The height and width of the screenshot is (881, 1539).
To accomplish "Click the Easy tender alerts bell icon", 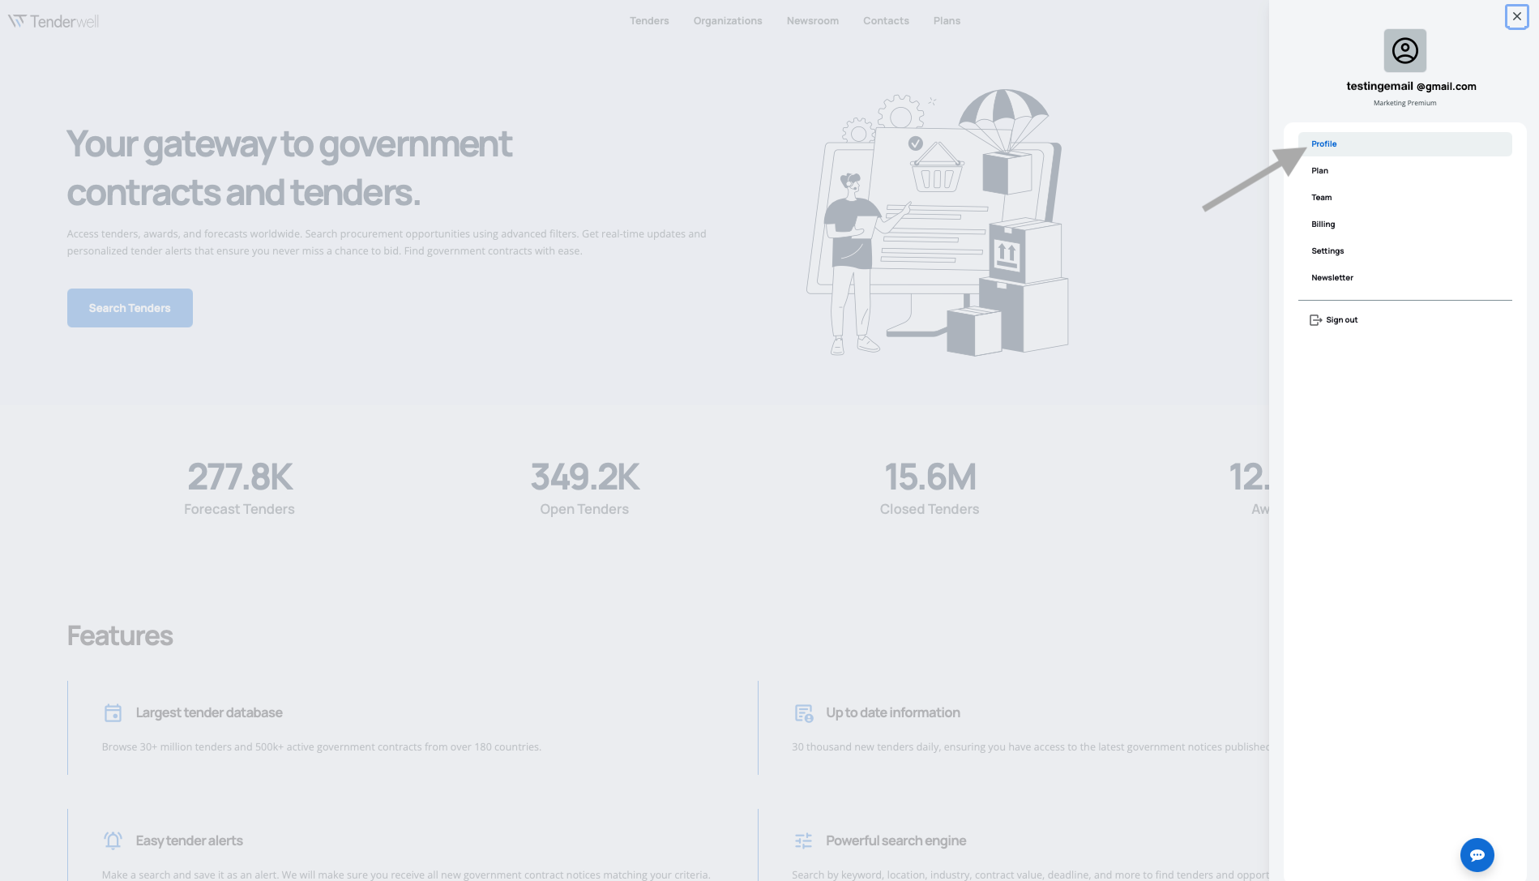I will (x=113, y=840).
